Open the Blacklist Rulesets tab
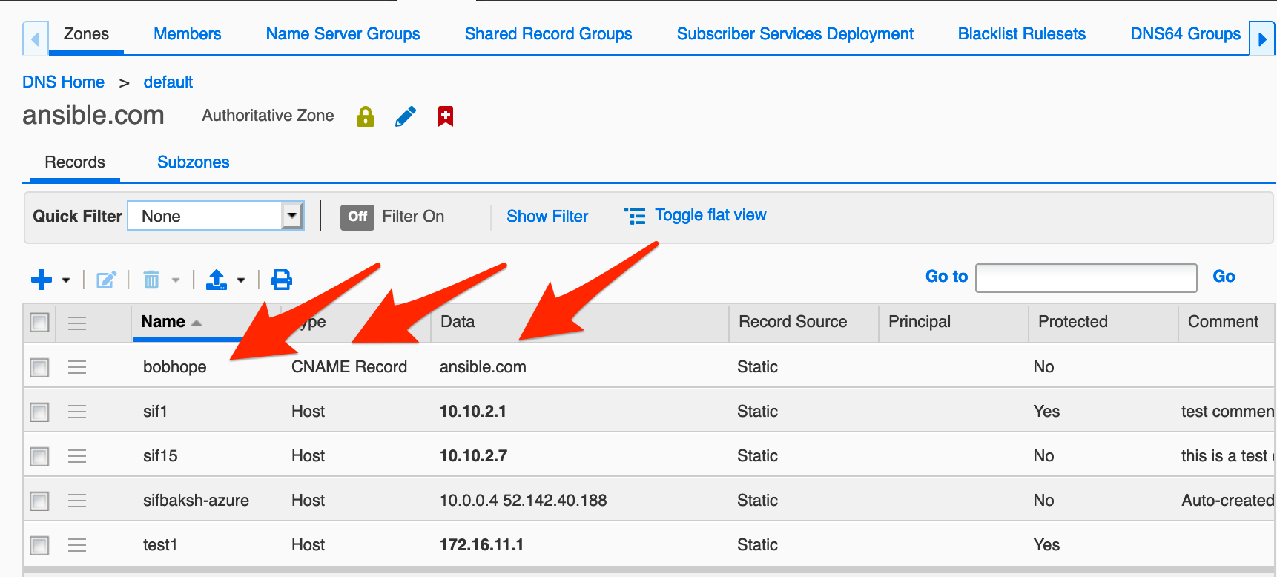The height and width of the screenshot is (577, 1277). pyautogui.click(x=1022, y=34)
